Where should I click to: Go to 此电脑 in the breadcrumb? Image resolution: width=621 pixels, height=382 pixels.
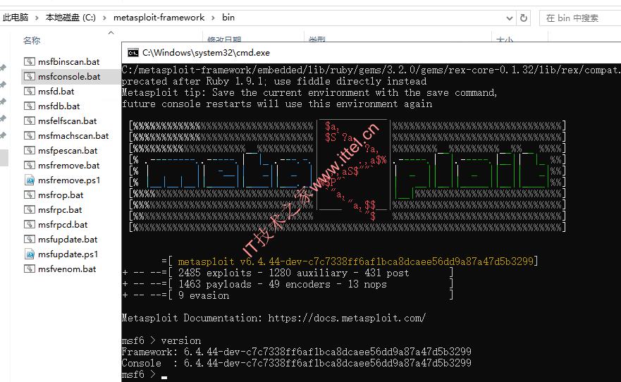point(16,18)
